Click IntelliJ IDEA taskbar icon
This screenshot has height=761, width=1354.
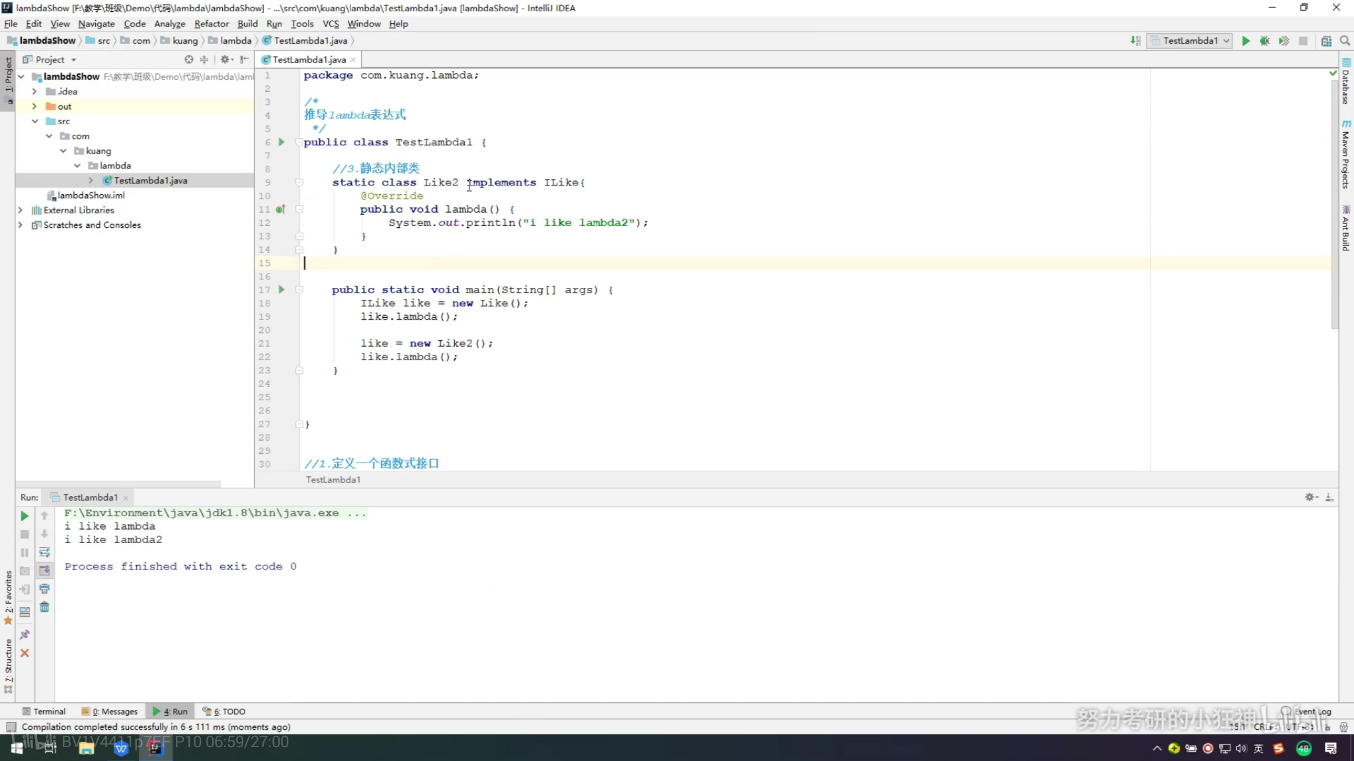pos(155,748)
